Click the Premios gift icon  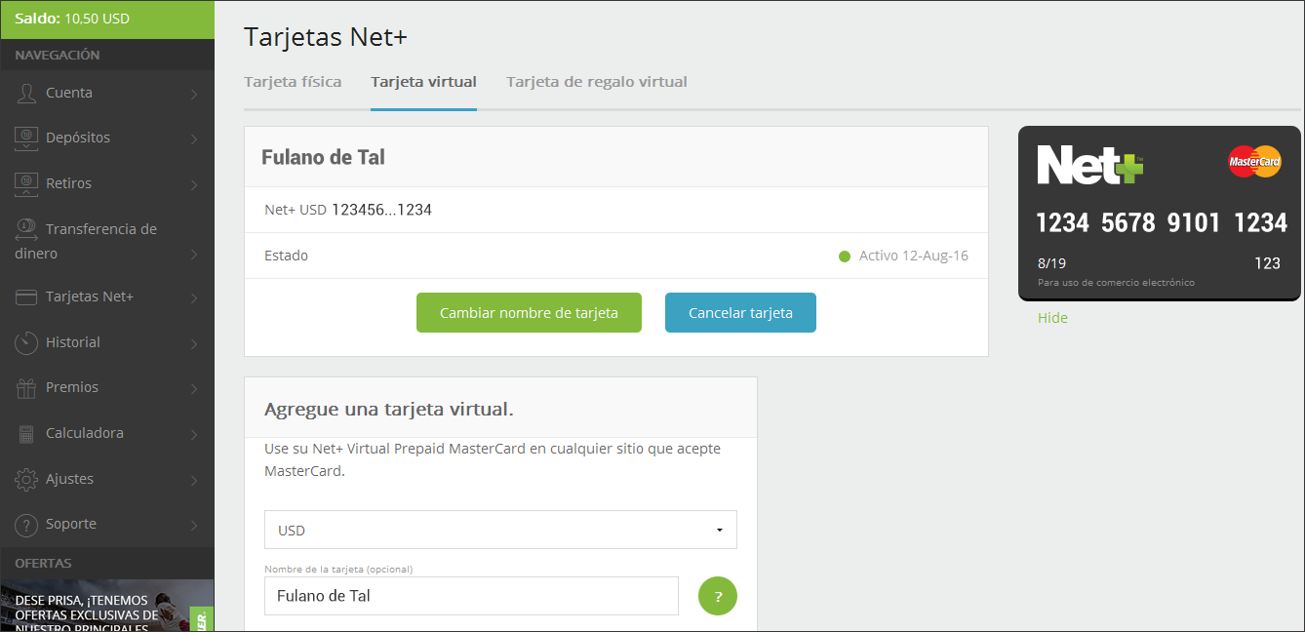point(26,387)
